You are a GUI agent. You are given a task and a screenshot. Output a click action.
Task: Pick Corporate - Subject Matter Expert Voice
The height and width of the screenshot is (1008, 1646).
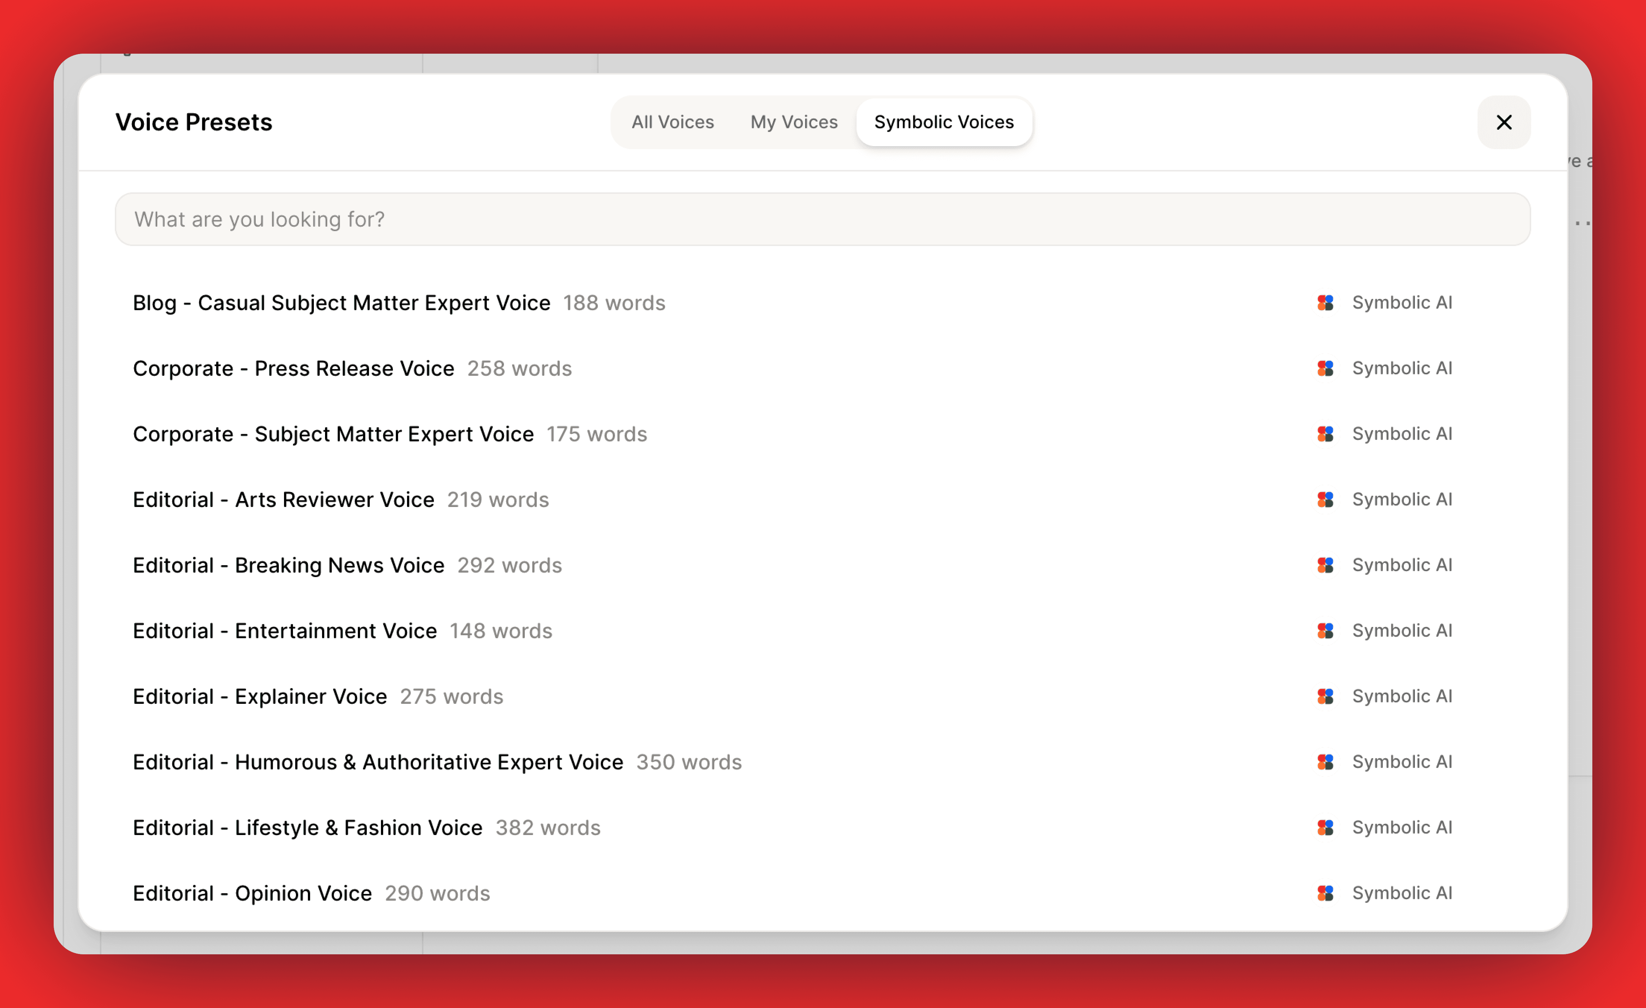point(333,434)
